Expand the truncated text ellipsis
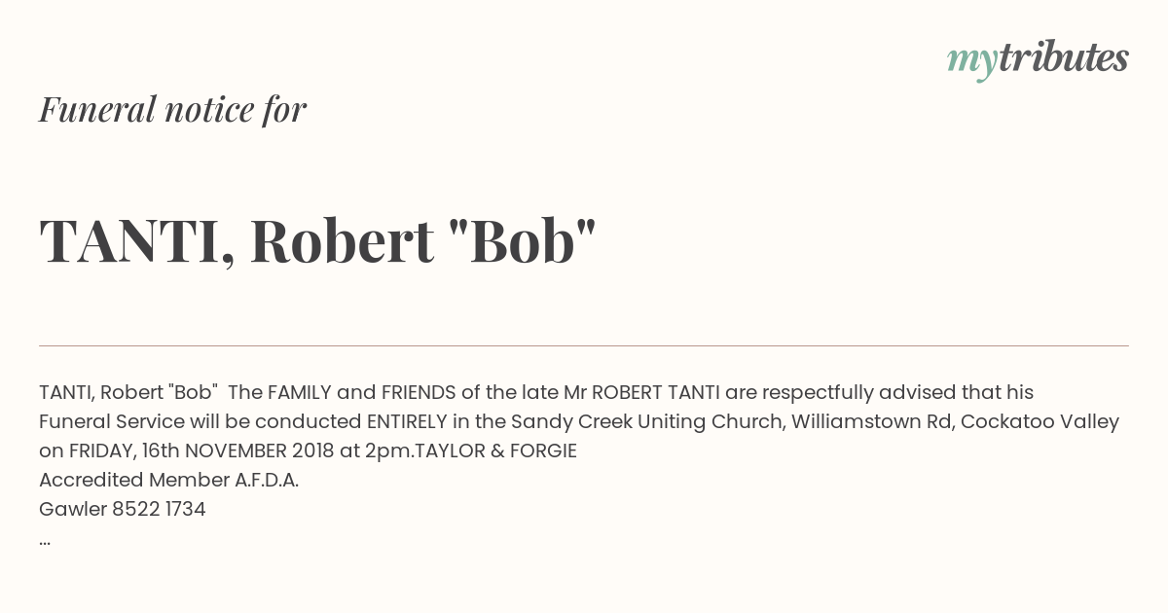The width and height of the screenshot is (1168, 613). (45, 542)
